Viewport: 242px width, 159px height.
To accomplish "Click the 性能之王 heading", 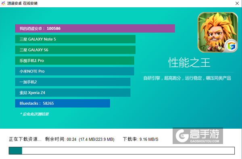I will (x=189, y=63).
